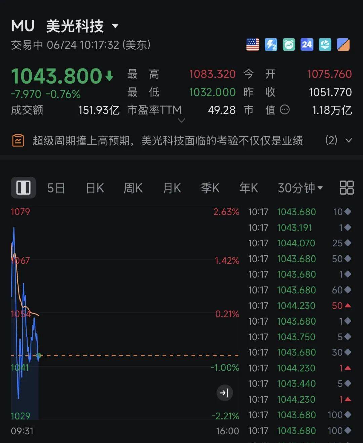
Task: Tap the -2.21% chart axis label
Action: click(x=225, y=416)
